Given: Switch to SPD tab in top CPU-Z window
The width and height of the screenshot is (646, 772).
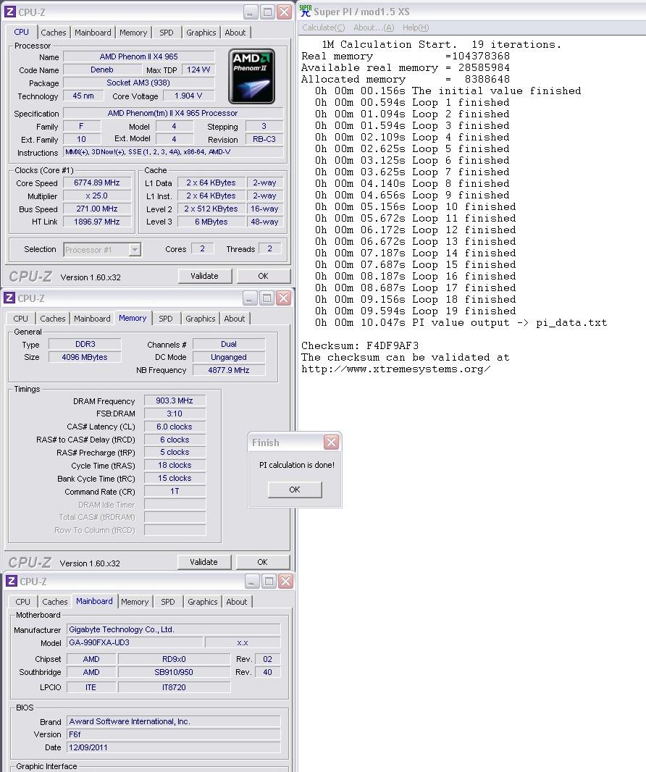Looking at the screenshot, I should (167, 33).
